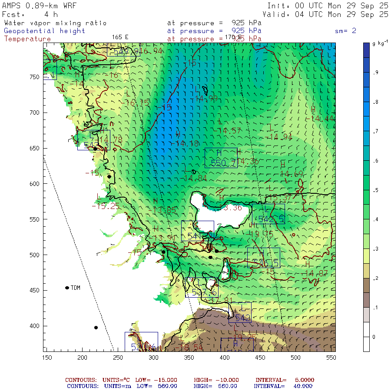Click the 'g kg-1' units label above colorbar
The width and height of the screenshot is (391, 391).
click(380, 43)
